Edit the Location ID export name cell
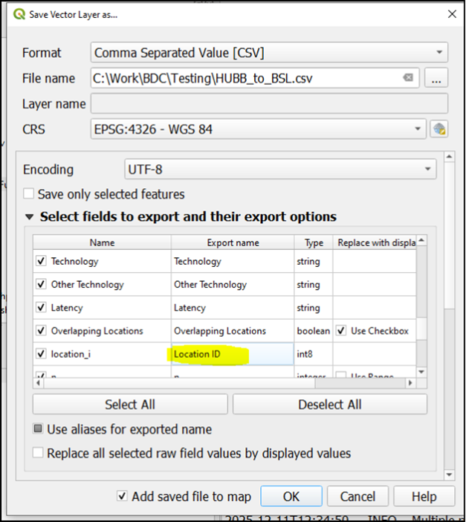The width and height of the screenshot is (466, 522). [x=232, y=354]
